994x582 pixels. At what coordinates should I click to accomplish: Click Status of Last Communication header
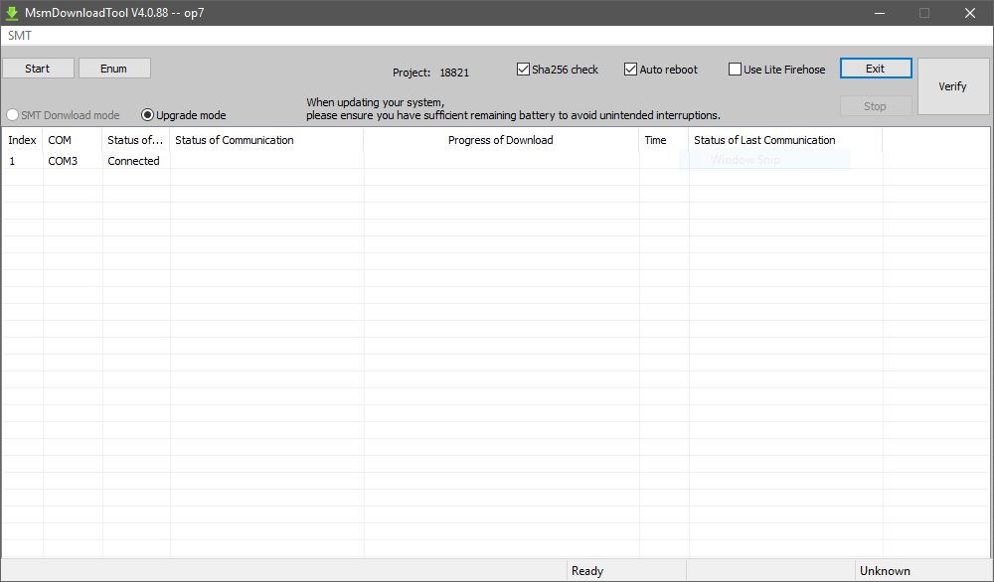point(764,140)
